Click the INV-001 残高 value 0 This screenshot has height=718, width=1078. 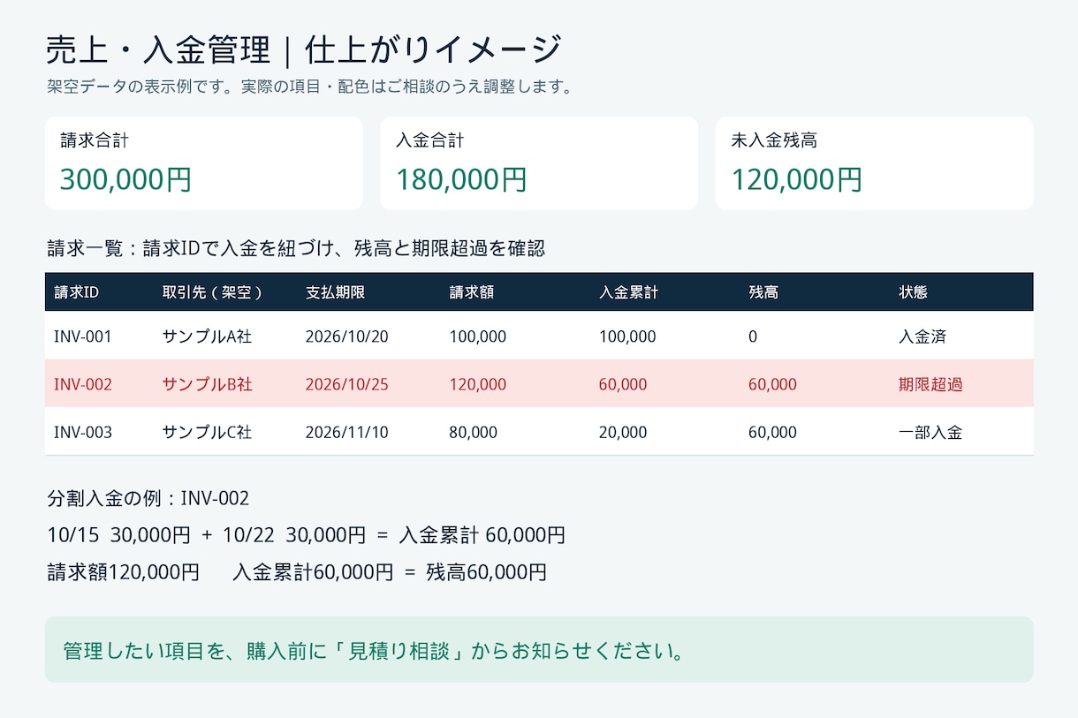pos(753,336)
